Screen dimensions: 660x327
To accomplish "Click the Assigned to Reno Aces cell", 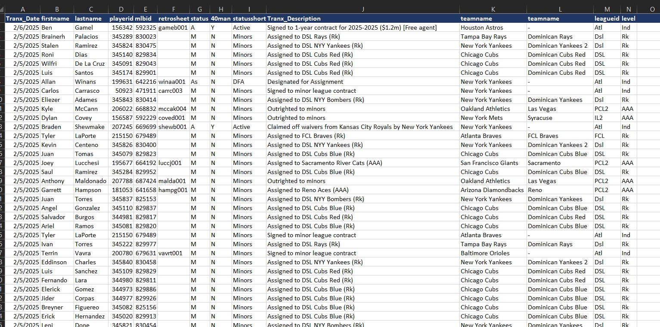I will [x=308, y=190].
